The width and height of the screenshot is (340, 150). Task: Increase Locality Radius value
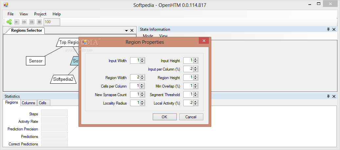142,102
